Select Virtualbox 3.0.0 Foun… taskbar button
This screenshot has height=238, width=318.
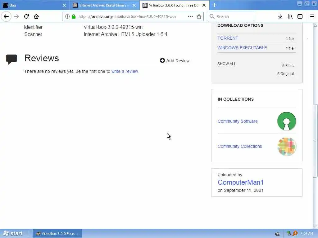point(57,234)
